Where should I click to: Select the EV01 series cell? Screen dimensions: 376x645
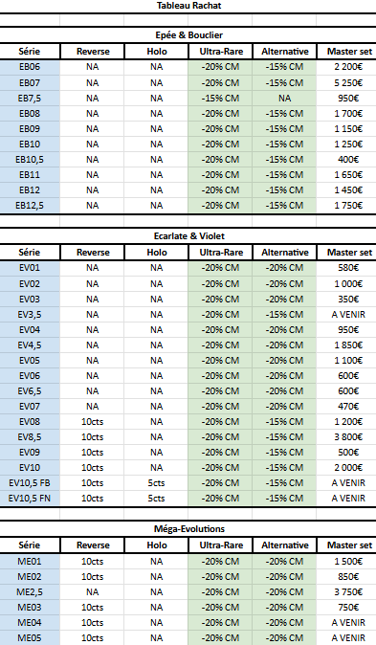click(x=30, y=268)
